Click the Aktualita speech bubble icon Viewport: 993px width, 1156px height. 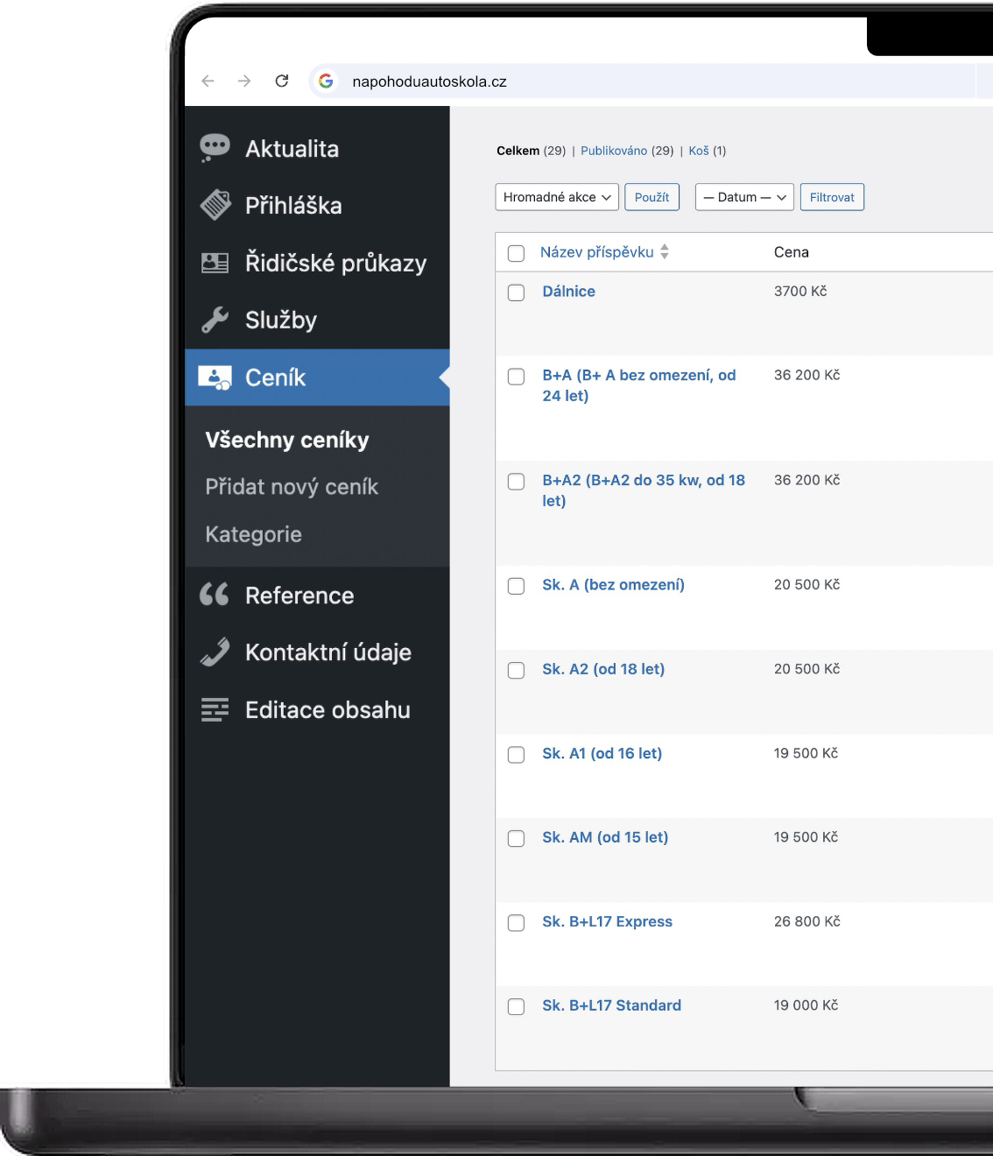[x=215, y=148]
